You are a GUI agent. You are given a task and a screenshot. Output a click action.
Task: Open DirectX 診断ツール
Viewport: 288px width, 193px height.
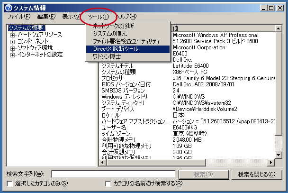pyautogui.click(x=116, y=49)
